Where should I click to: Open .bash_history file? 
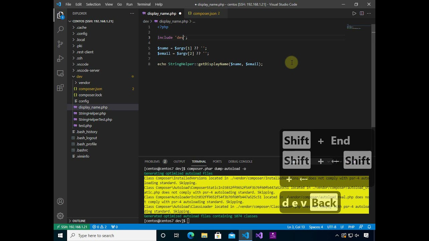(103, 132)
